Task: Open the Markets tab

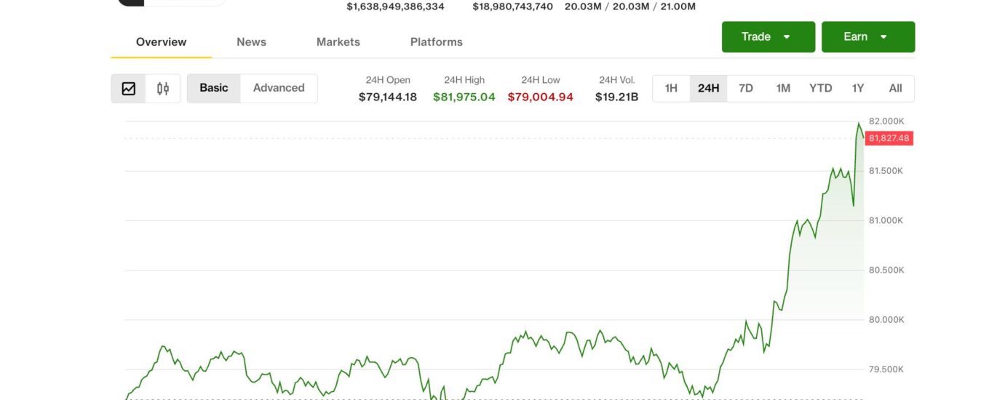Action: (338, 42)
